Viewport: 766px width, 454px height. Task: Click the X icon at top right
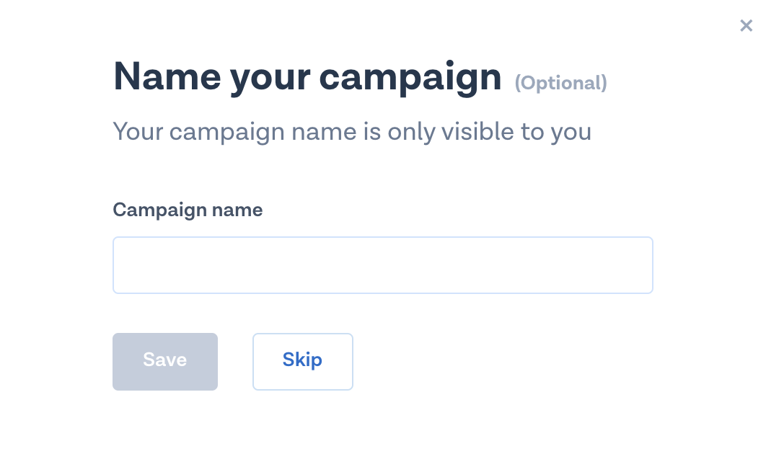(746, 26)
